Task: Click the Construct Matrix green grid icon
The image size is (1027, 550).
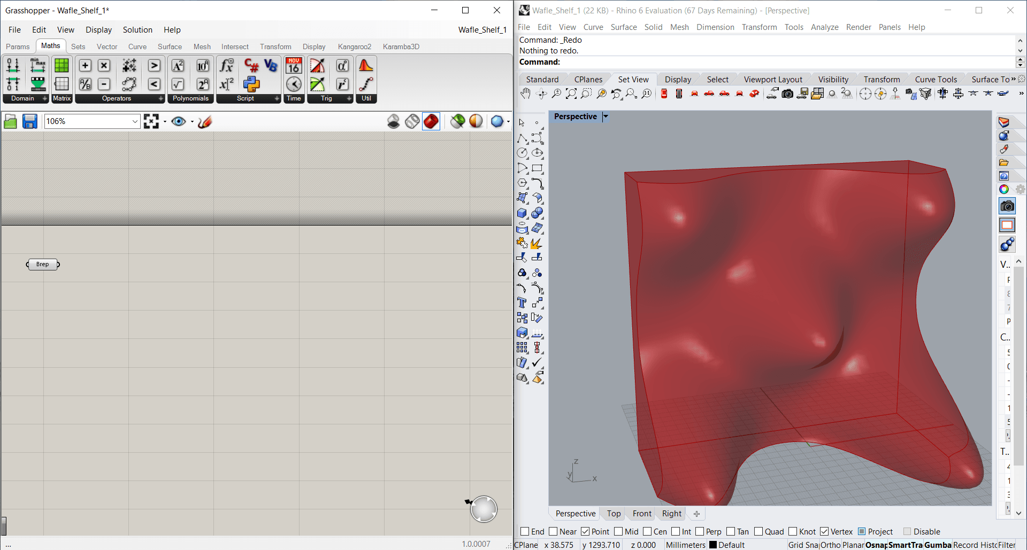Action: pos(62,66)
